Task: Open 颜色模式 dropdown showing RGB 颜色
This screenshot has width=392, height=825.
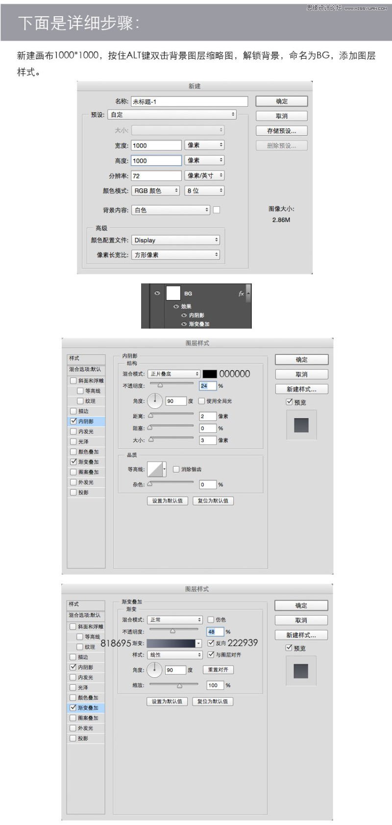Action: click(155, 191)
